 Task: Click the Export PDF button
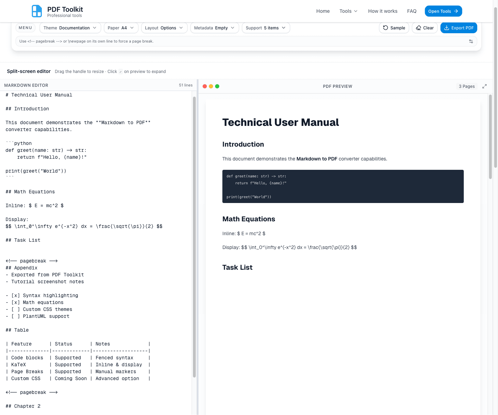coord(459,28)
